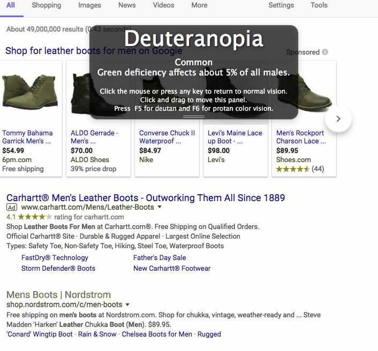Image resolution: width=378 pixels, height=351 pixels.
Task: Click the $98.00 price
Action: [218, 150]
